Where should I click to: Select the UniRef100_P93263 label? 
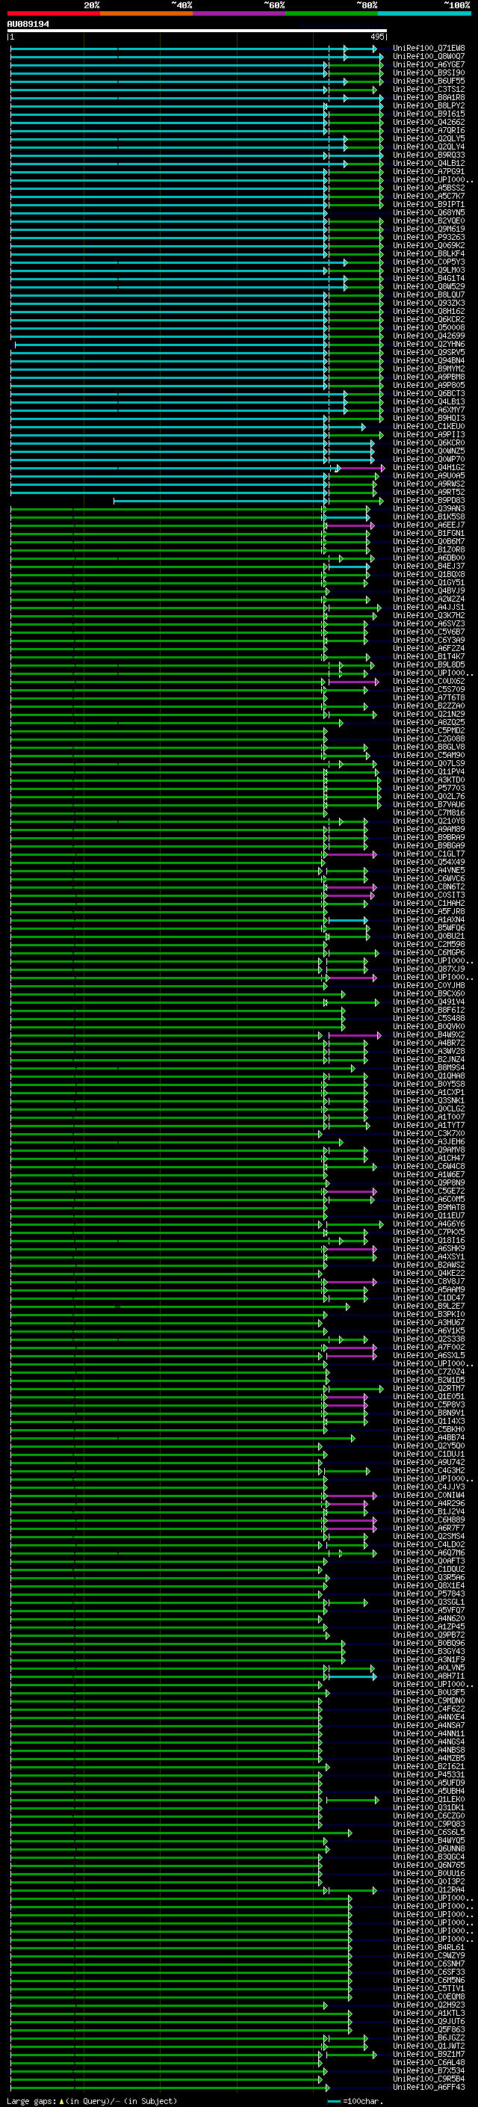click(x=428, y=237)
